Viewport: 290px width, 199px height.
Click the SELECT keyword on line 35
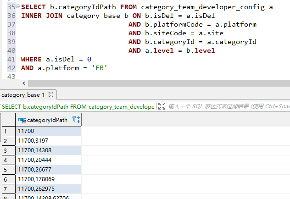pyautogui.click(x=33, y=7)
